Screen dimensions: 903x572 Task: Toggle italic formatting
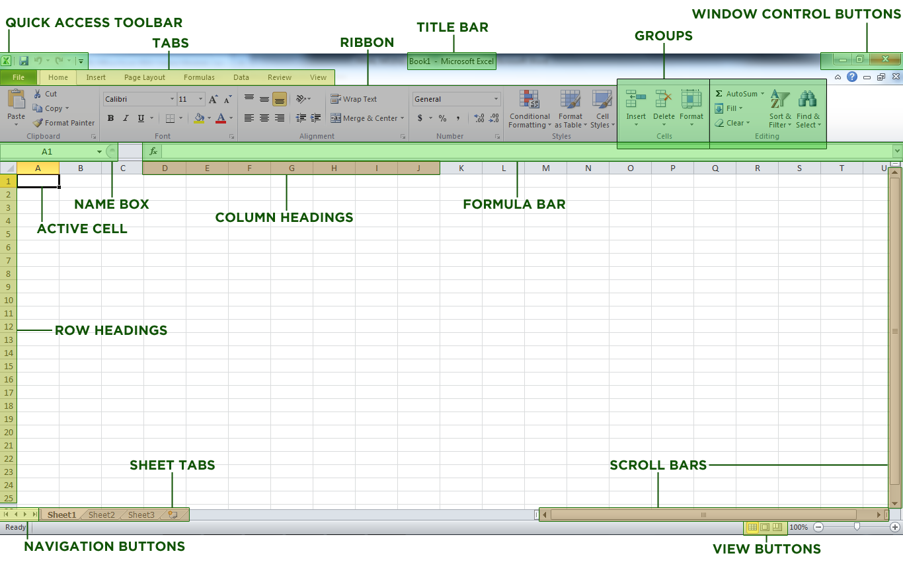click(x=125, y=118)
